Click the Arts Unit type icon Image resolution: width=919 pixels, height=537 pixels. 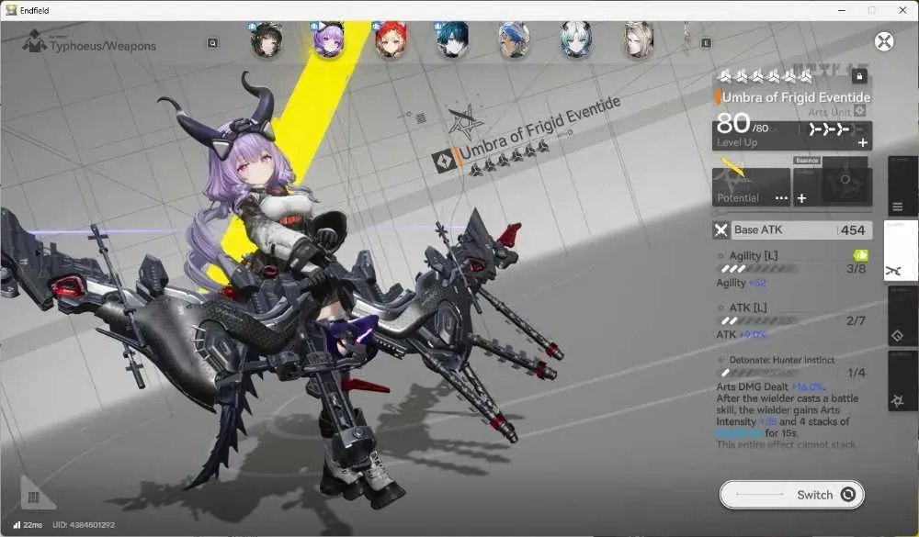coord(860,111)
